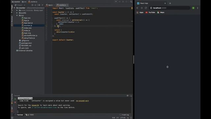Expand the node_modules folder
This screenshot has height=119, width=211.
point(17,10)
